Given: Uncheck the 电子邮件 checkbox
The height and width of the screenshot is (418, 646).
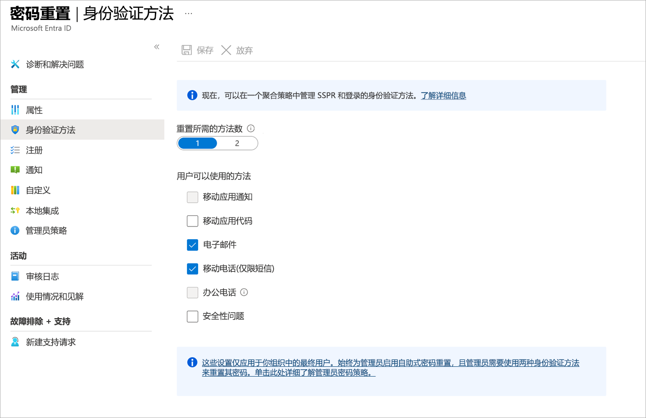Looking at the screenshot, I should pyautogui.click(x=192, y=245).
